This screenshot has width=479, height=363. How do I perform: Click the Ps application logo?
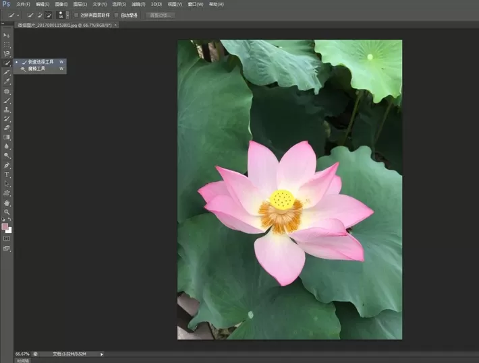(6, 4)
